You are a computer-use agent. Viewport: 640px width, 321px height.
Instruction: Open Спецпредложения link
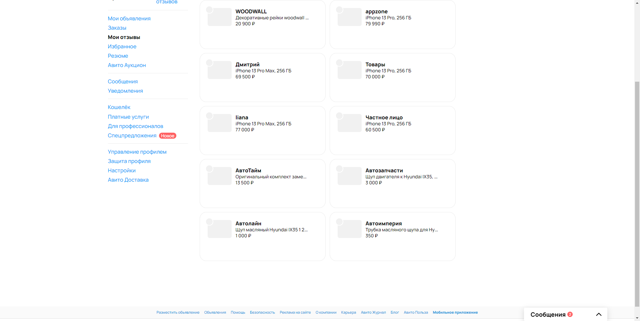[132, 135]
